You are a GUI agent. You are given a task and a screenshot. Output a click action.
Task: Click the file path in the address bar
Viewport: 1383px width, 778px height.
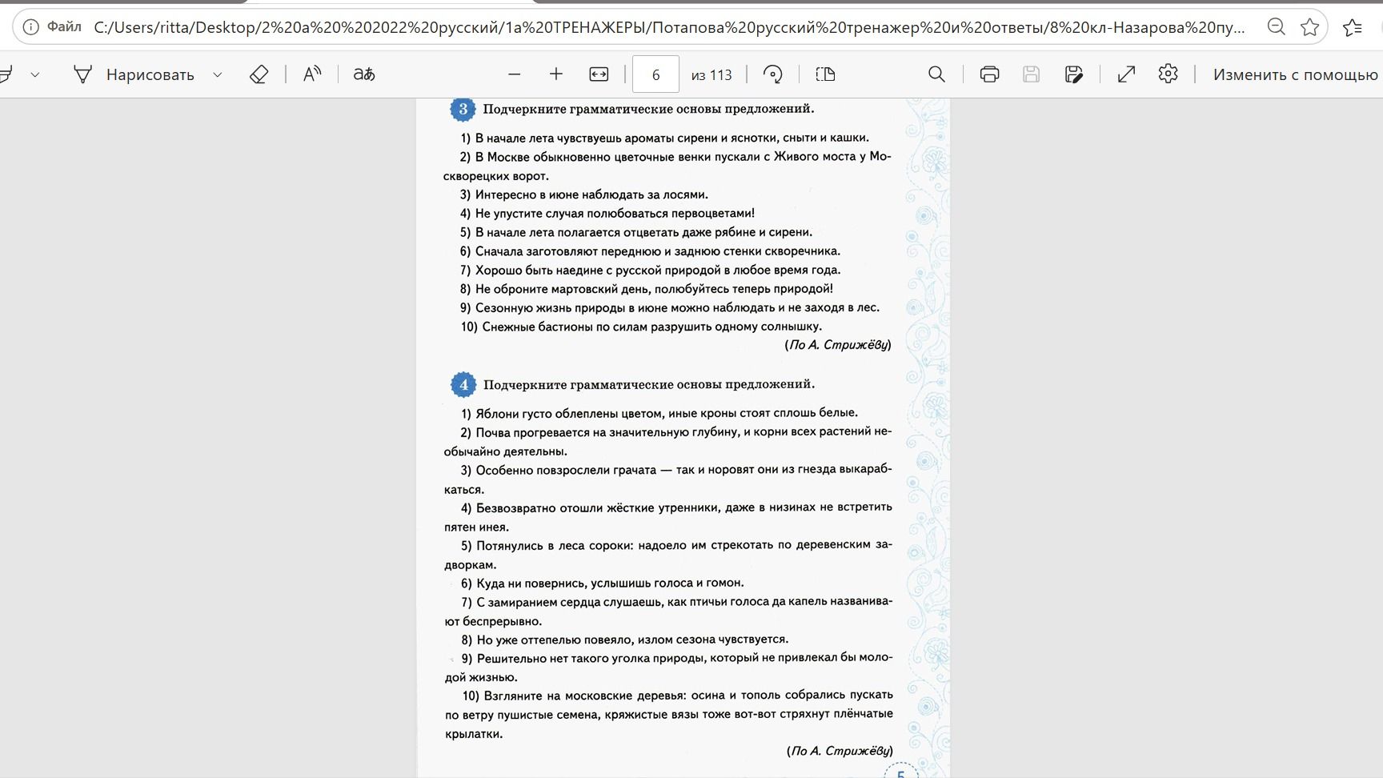tap(669, 27)
